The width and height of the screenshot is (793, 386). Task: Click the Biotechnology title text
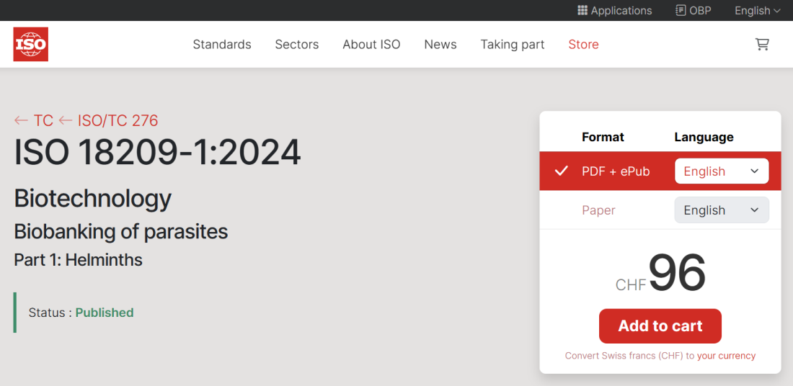click(93, 199)
